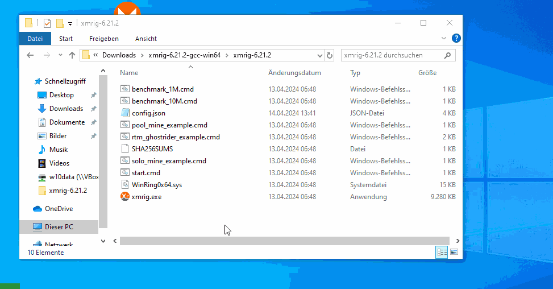Click the config.json file icon

tap(125, 113)
